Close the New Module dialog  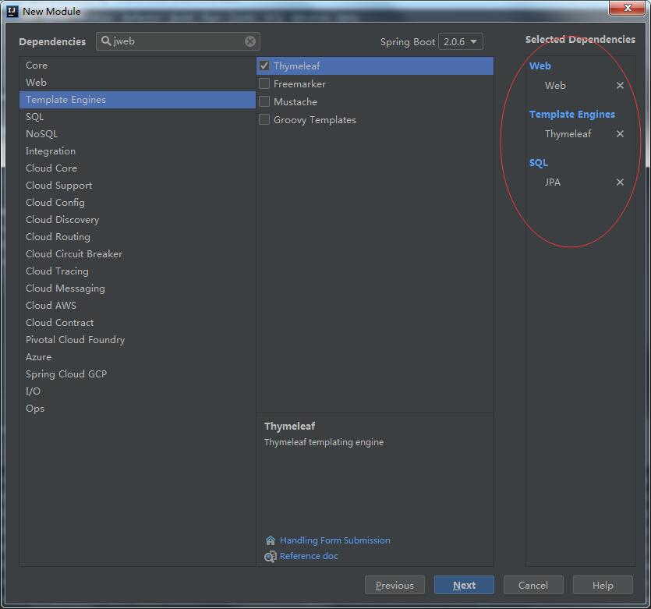click(628, 8)
